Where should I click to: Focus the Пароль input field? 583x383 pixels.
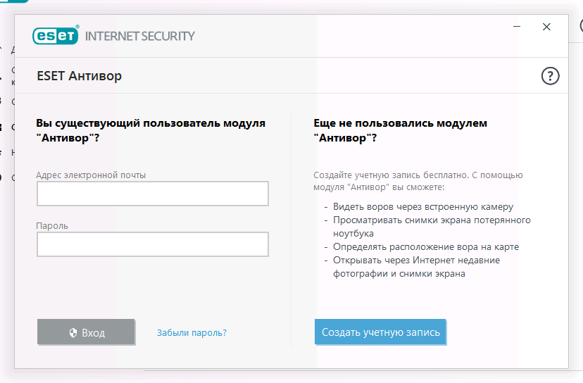tap(152, 244)
